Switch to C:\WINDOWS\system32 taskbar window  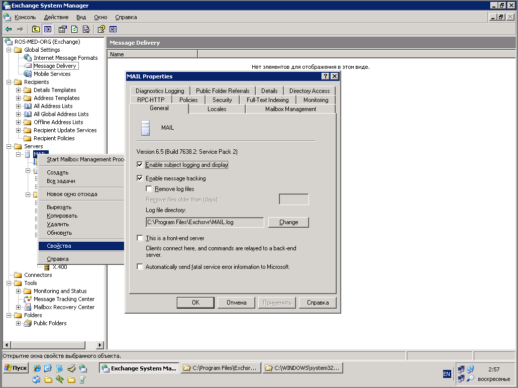coord(303,368)
